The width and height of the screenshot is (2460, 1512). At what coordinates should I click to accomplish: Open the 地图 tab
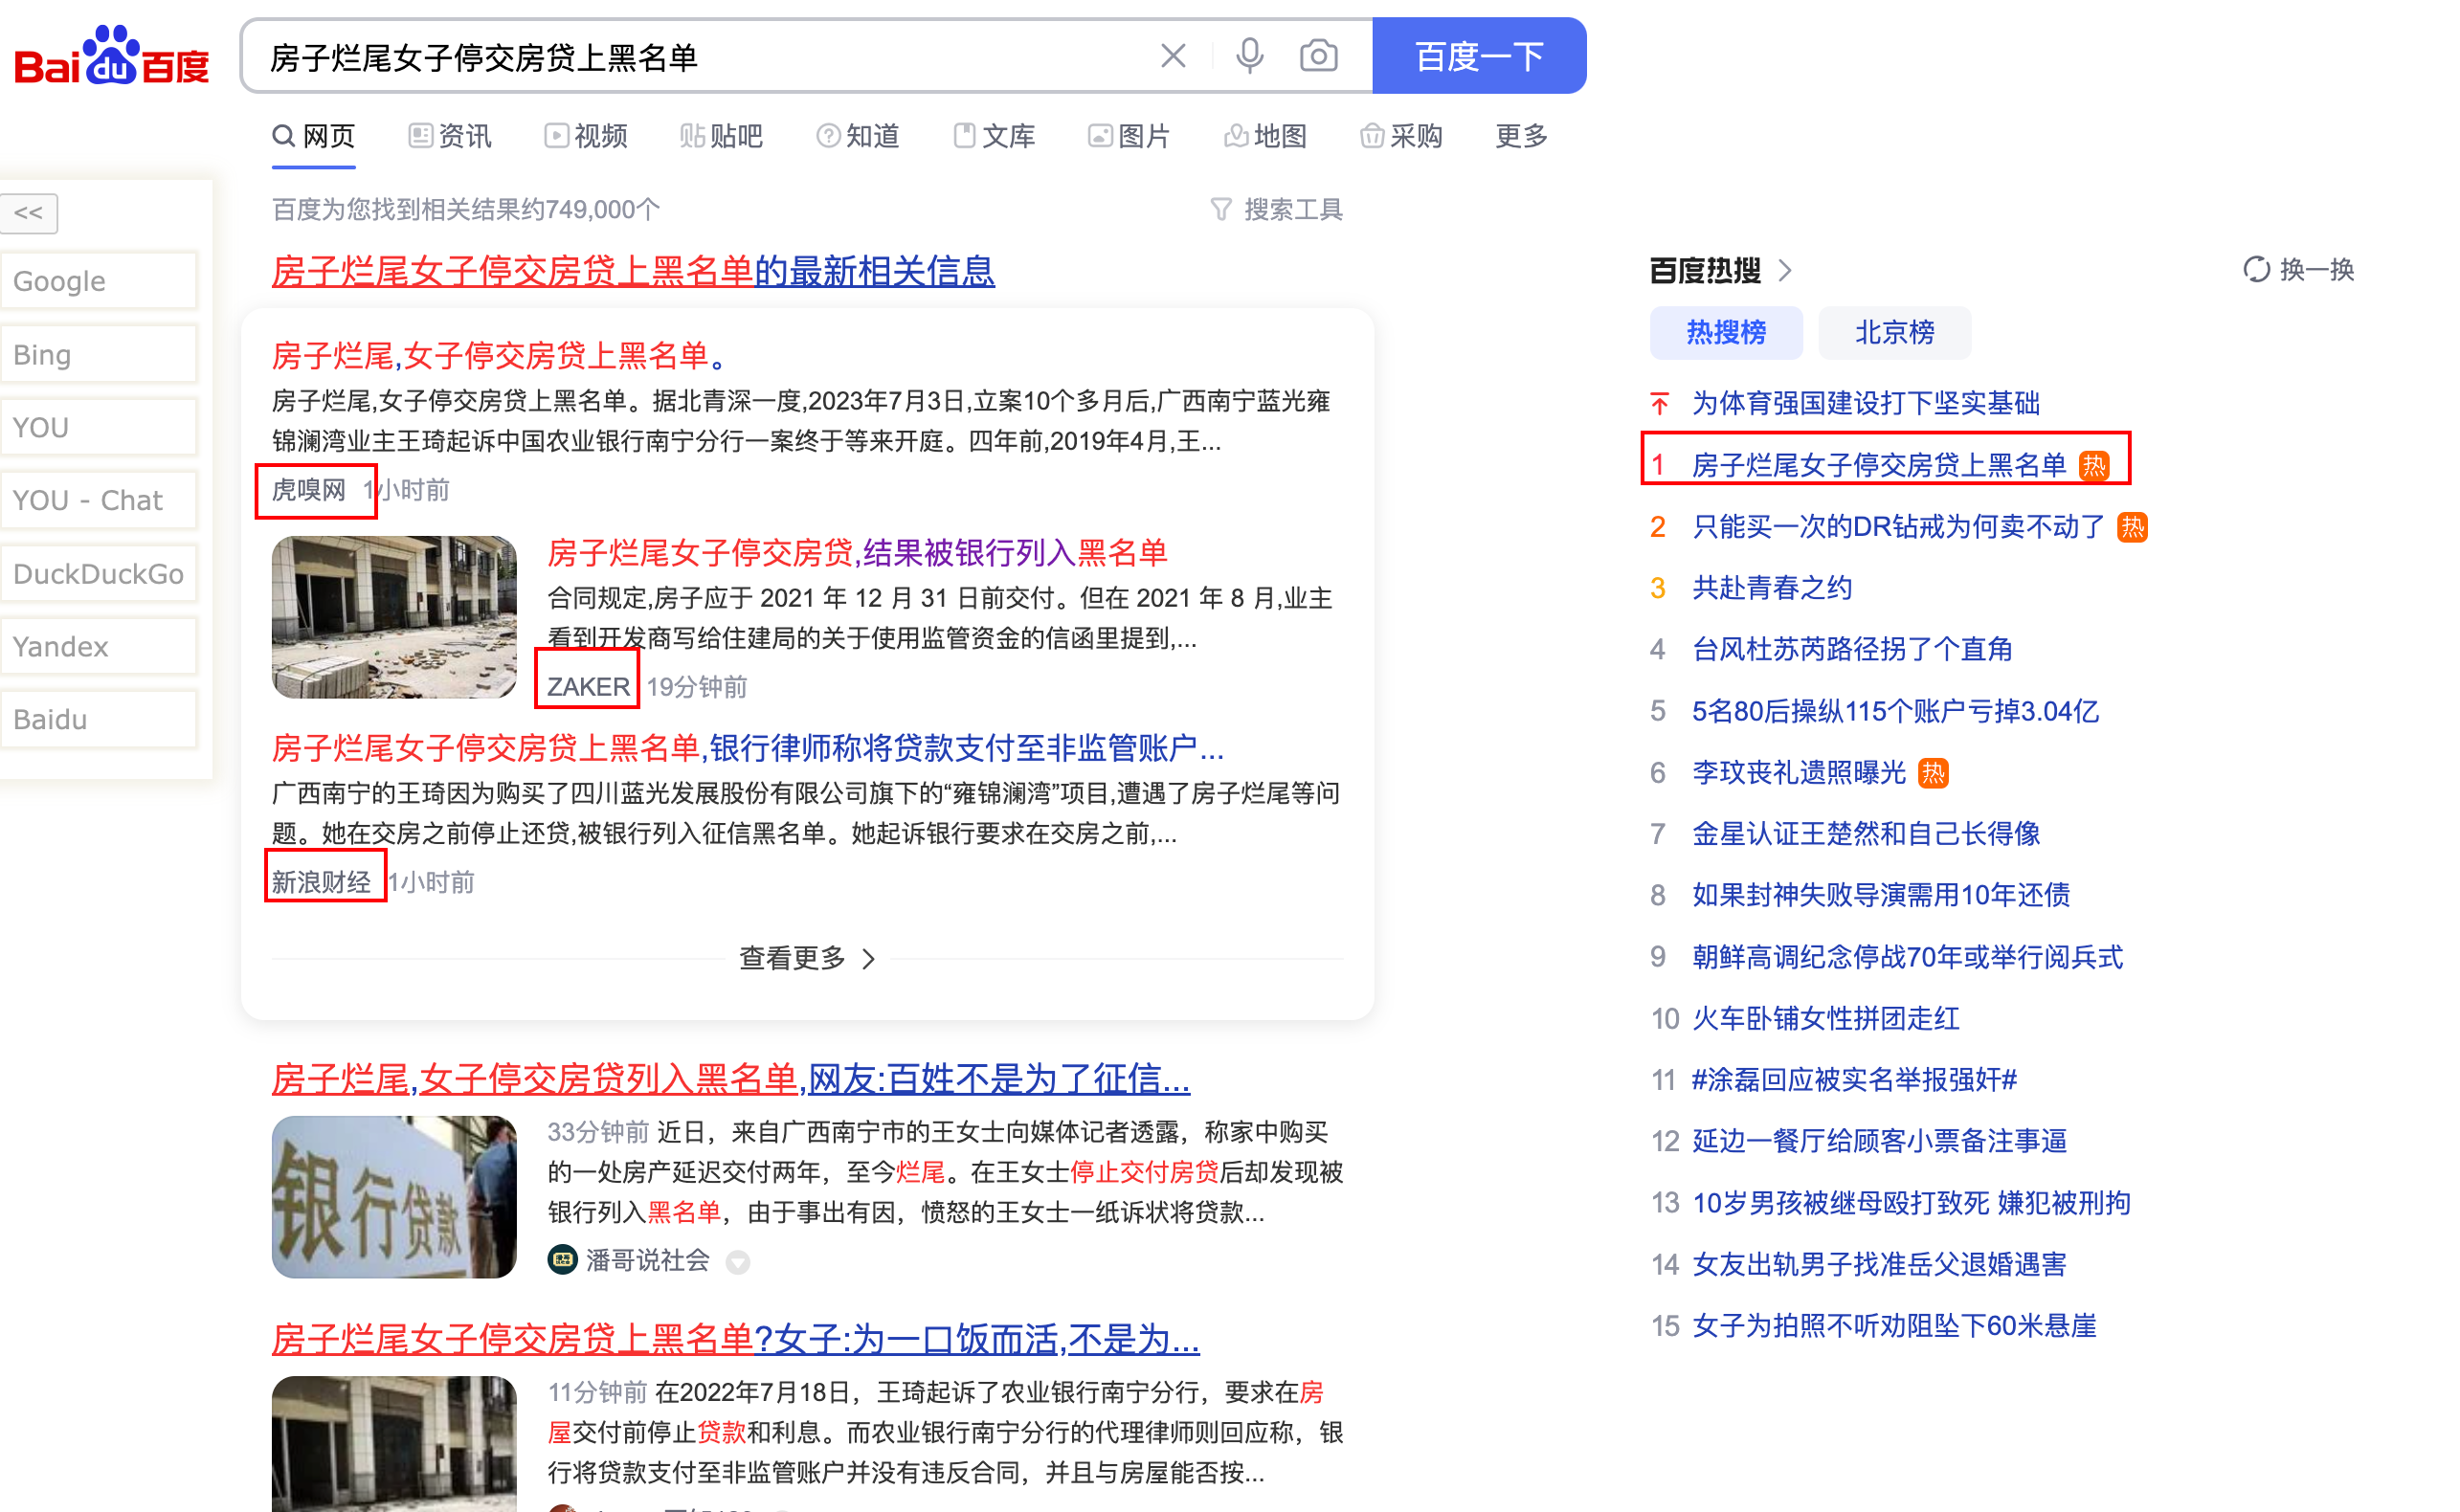(x=1265, y=136)
